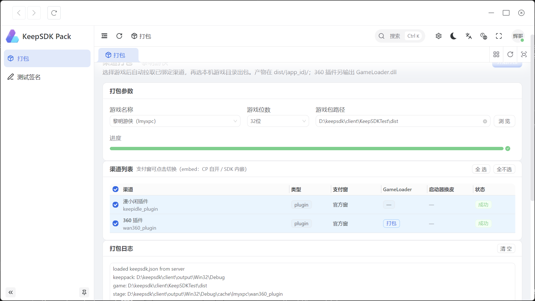Screen dimensions: 535x301
Task: Maximize the tab content icon
Action: 524,54
